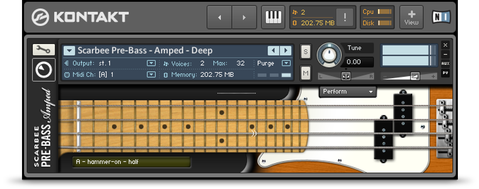This screenshot has height=189, width=479.
Task: Expand the Purge dropdown menu
Action: tap(286, 63)
